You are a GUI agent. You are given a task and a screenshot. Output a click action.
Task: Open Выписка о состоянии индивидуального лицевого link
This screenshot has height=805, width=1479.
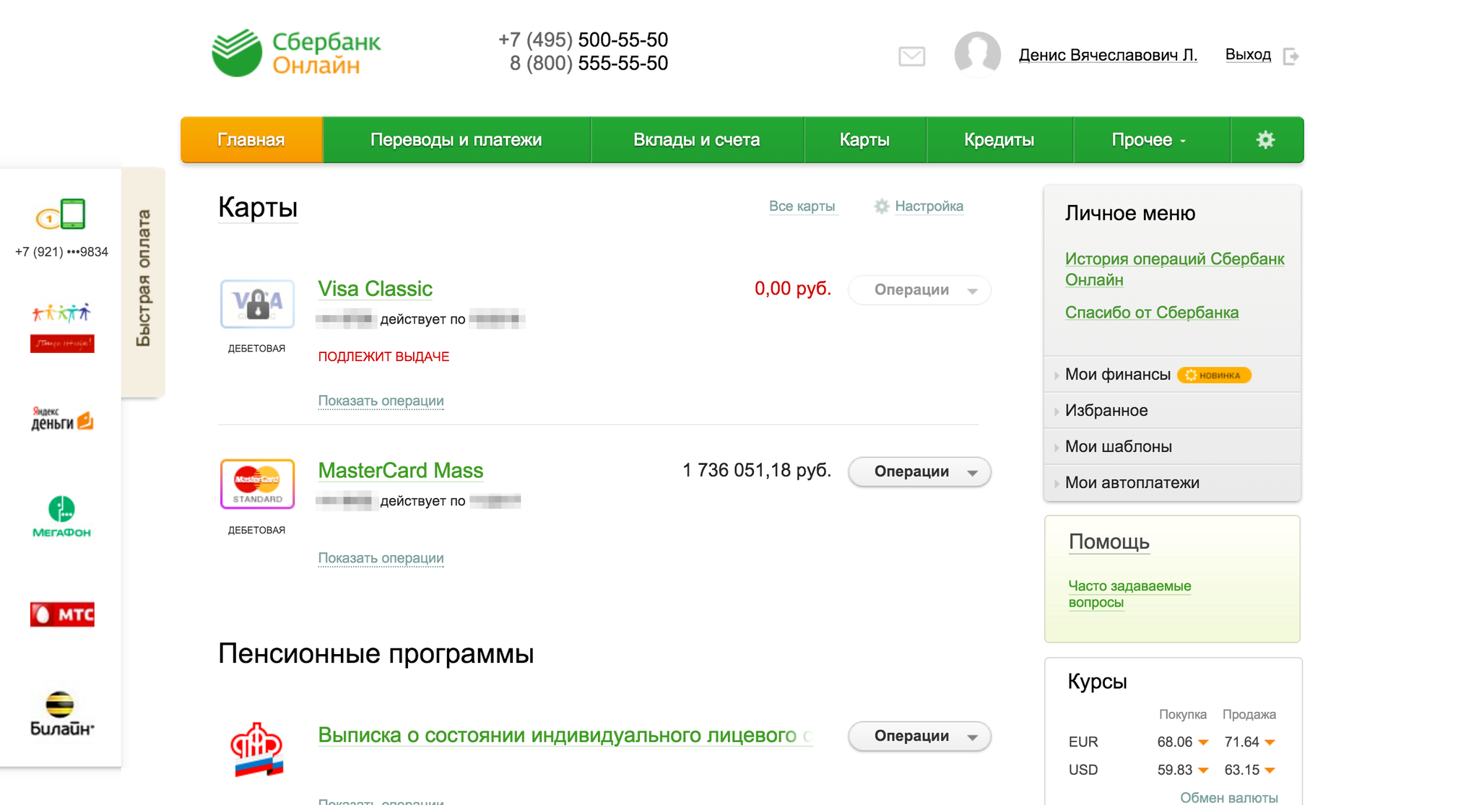(565, 735)
